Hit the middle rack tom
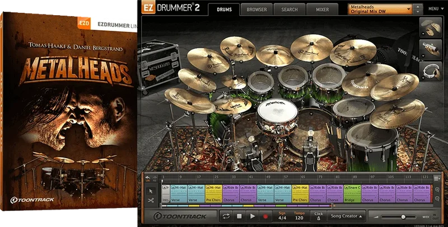This screenshot has height=227, width=448. pyautogui.click(x=292, y=77)
